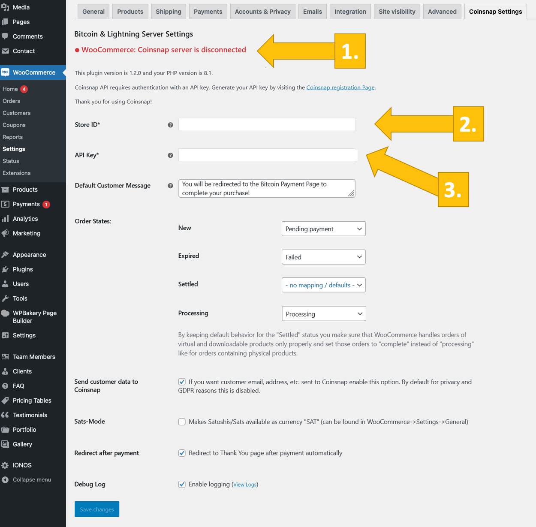Switch to the Accounts & Privacy tab
Viewport: 536px width, 527px height.
click(263, 12)
